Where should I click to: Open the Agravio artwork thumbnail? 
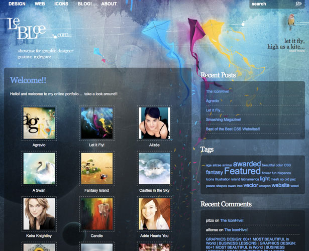[x=39, y=123]
